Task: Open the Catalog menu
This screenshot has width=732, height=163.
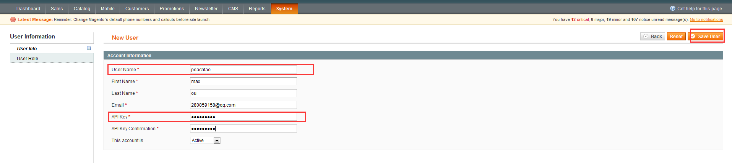Action: coord(82,9)
